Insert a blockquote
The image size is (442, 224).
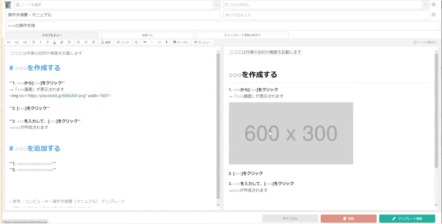(x=145, y=42)
